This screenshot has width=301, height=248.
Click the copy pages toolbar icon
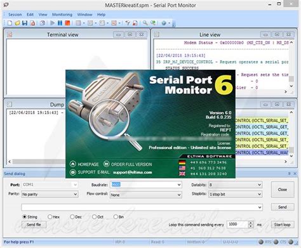point(43,23)
